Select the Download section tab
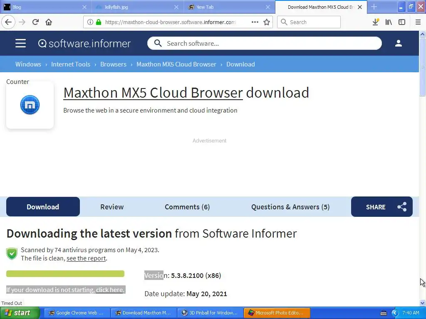 pos(43,207)
